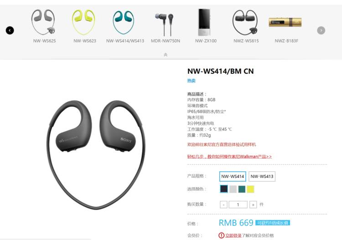Viewport: 342px width, 240px height.
Task: Click the previous arrow in product carousel
Action: tap(10, 30)
